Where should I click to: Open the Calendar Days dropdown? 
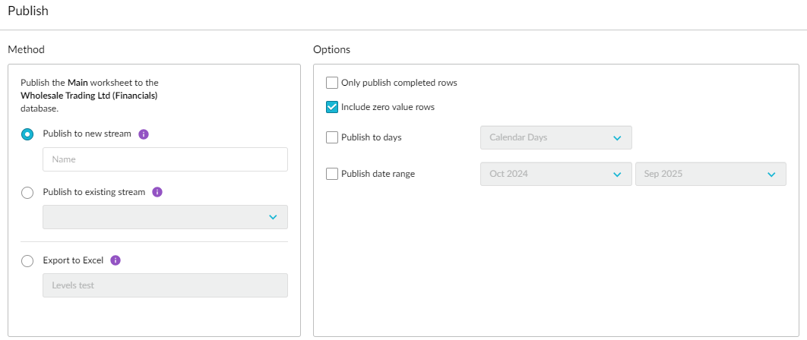click(555, 137)
